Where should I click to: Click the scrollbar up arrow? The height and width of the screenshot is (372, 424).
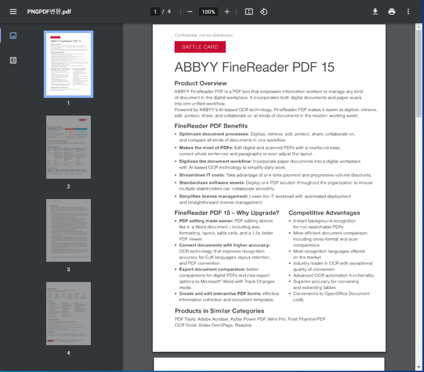click(419, 27)
